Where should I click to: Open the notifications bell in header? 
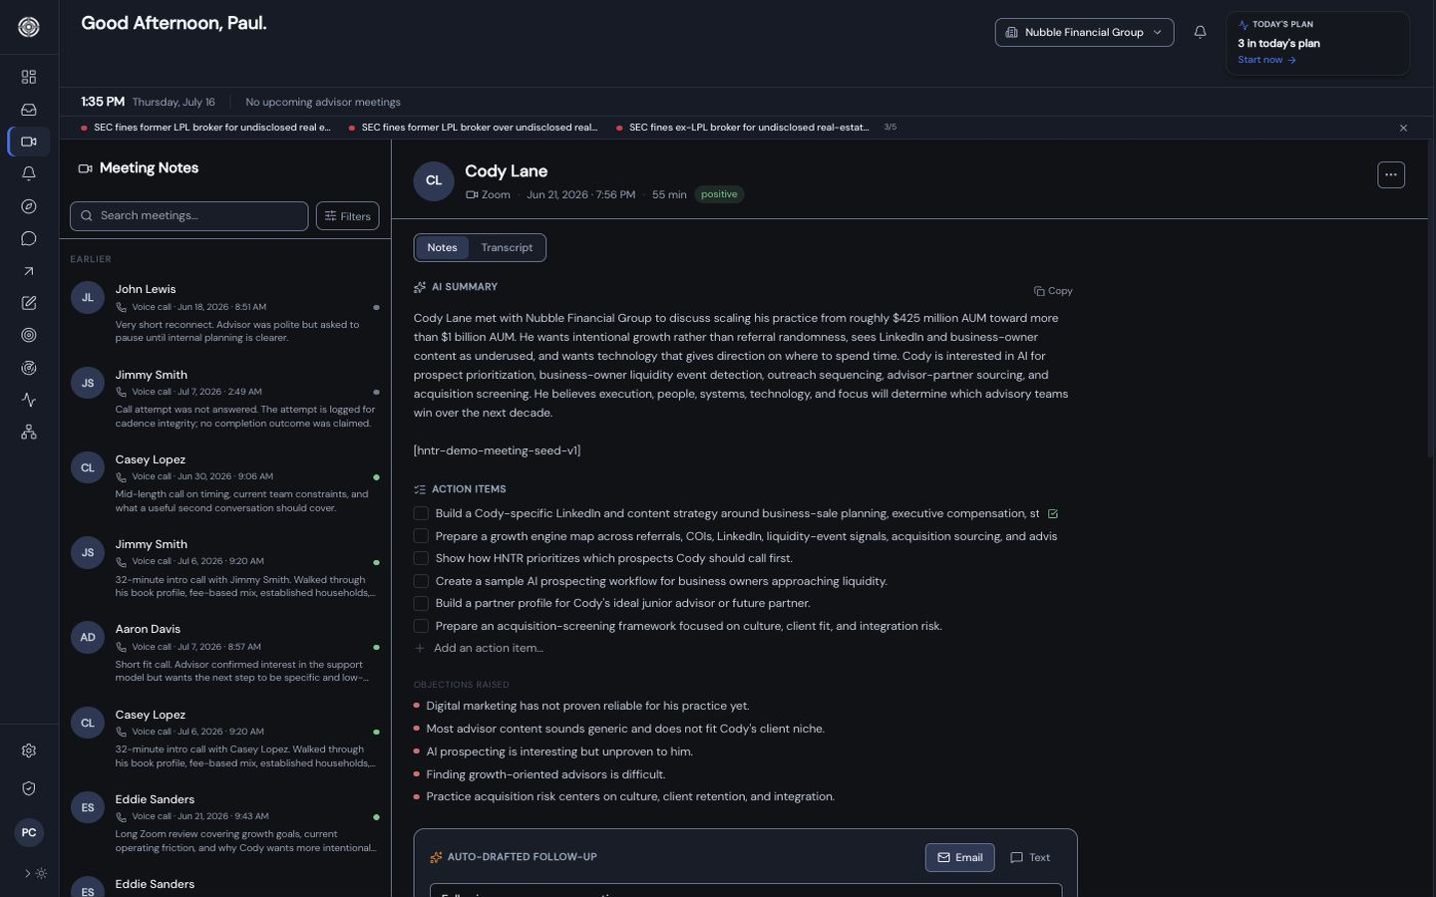click(1200, 32)
